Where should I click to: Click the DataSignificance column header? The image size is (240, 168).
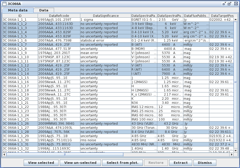point(106,16)
